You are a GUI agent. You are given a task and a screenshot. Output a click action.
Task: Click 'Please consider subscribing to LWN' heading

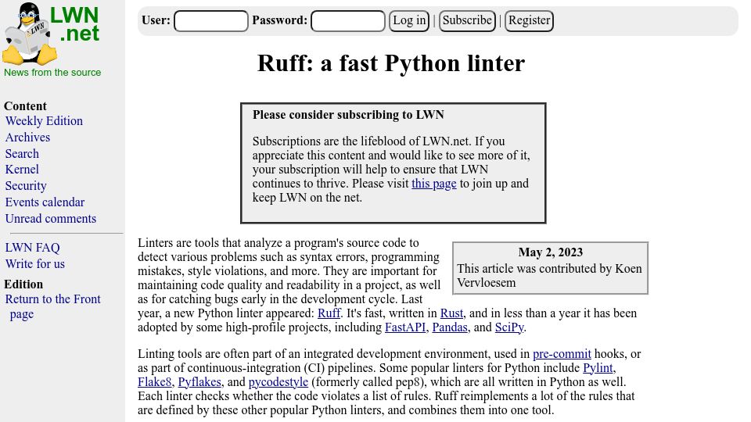point(348,115)
